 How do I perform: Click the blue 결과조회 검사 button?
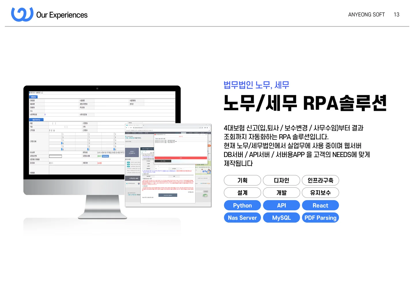coord(105,156)
